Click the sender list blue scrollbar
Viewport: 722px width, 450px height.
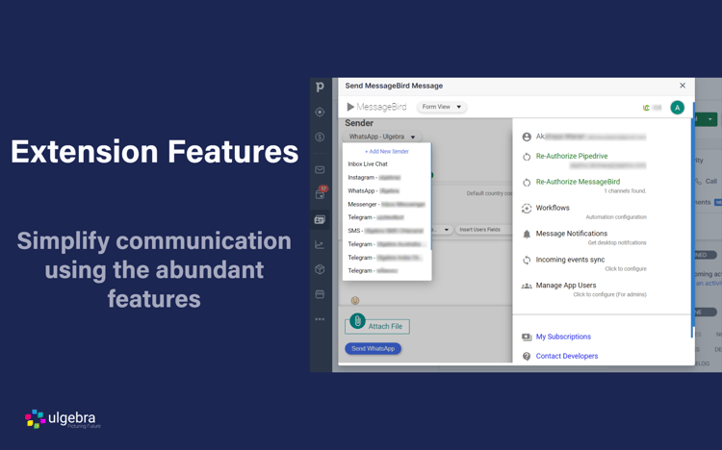(x=431, y=196)
